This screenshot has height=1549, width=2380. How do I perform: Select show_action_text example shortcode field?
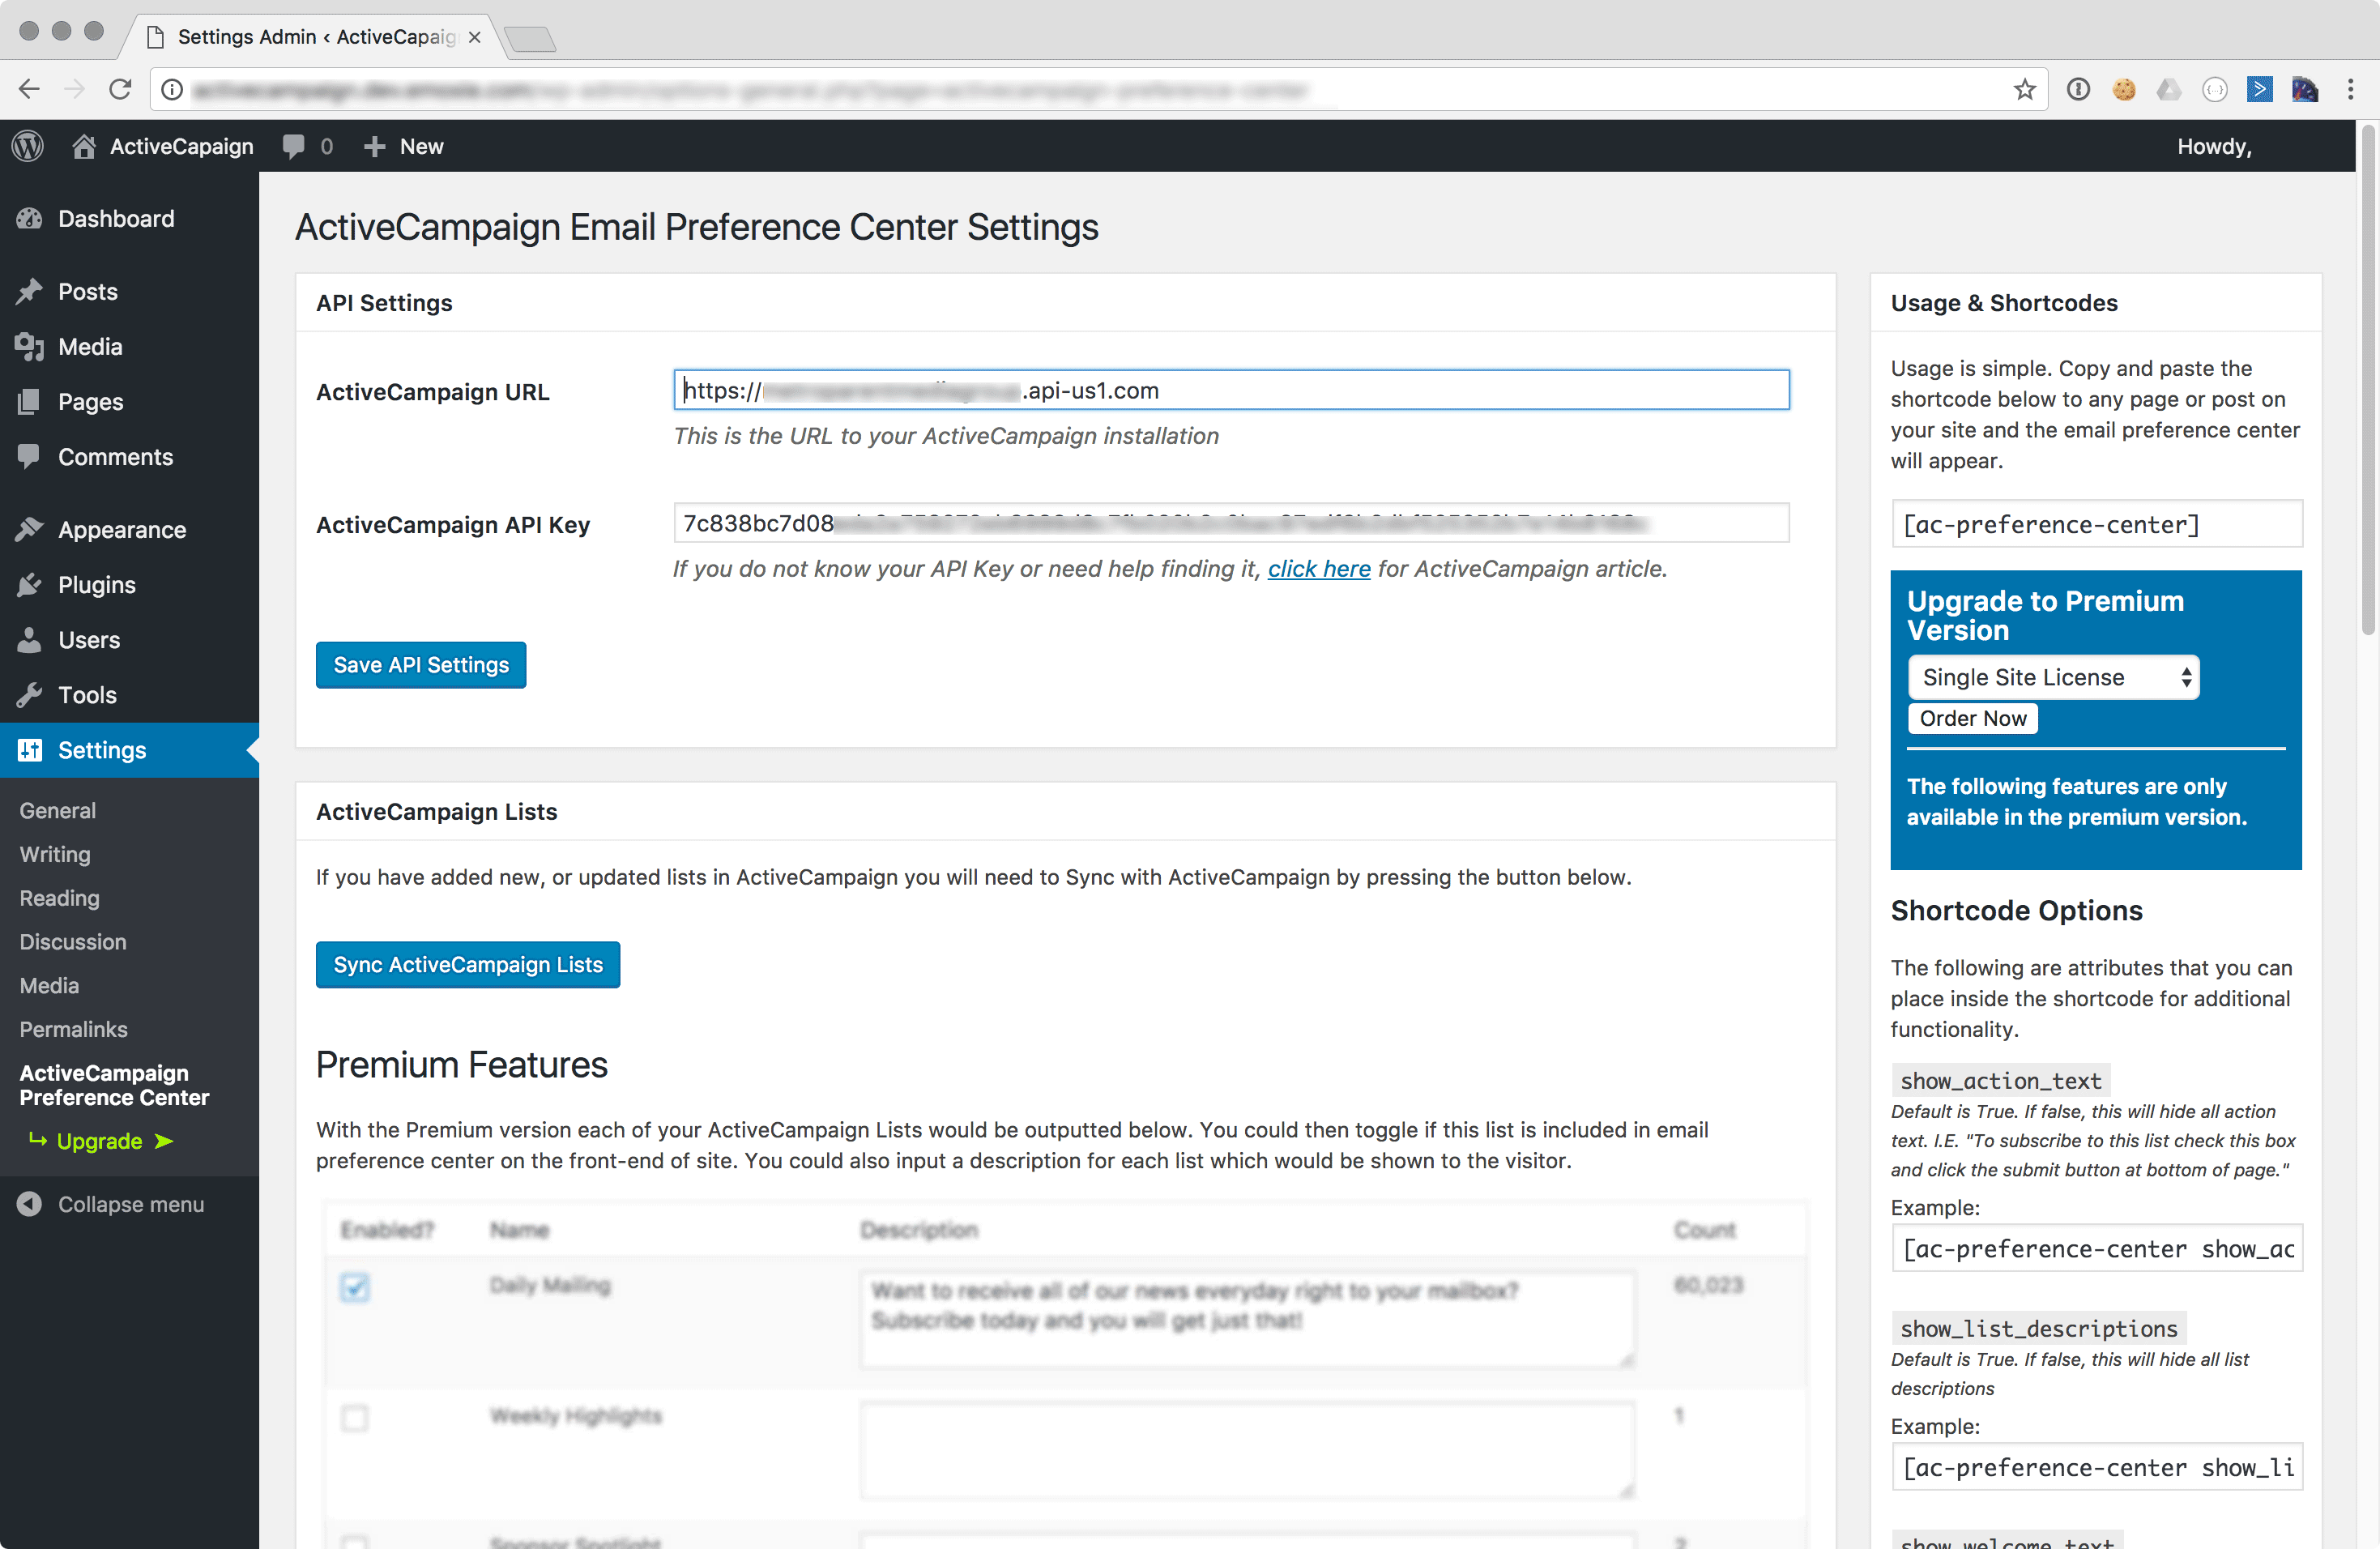(x=2097, y=1248)
